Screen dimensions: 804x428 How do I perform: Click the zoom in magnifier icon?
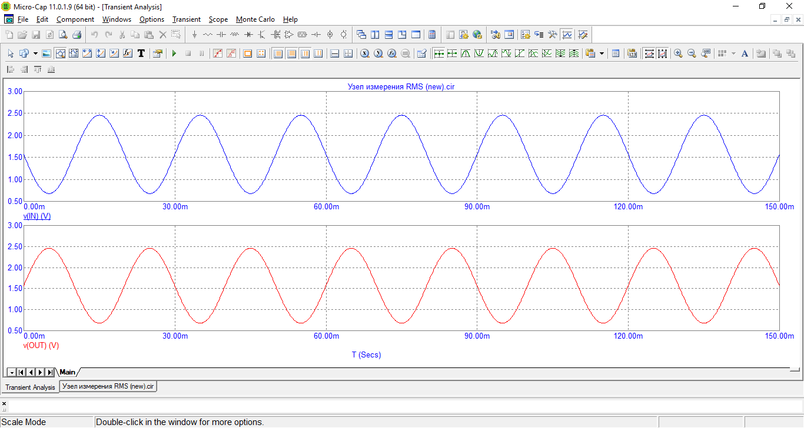[x=678, y=53]
